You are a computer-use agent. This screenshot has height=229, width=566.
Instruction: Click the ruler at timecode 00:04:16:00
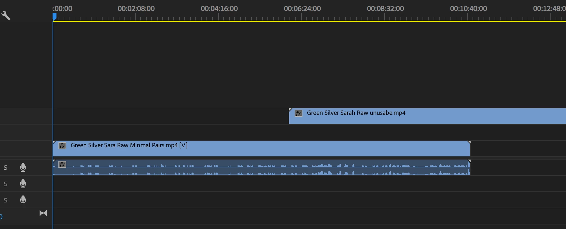(219, 9)
